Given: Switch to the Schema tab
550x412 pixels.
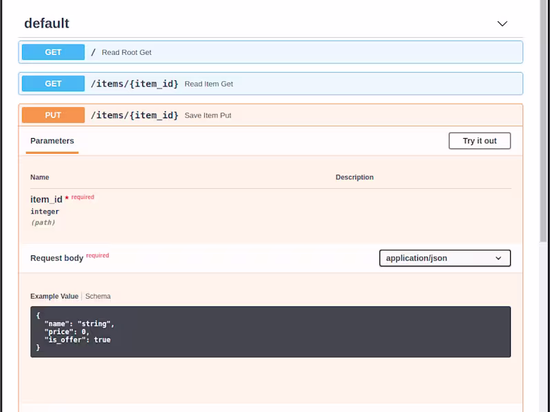Looking at the screenshot, I should coord(98,297).
